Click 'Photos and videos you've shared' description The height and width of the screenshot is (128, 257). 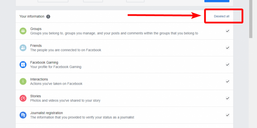pos(65,100)
